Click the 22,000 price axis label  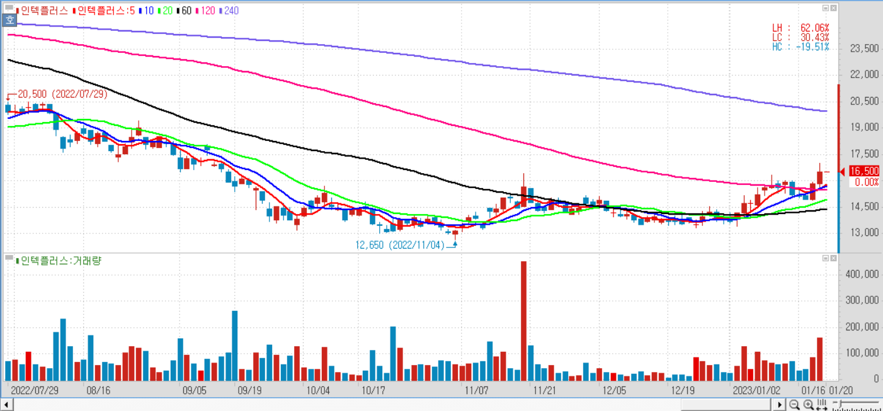click(863, 75)
